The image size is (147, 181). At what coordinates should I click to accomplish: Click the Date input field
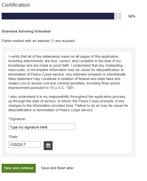coord(24,145)
